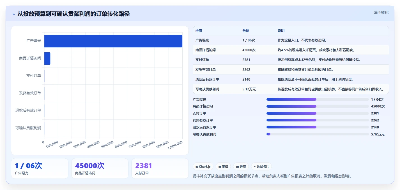Click the 500,000 tick on the chart axis

pyautogui.click(x=107, y=145)
